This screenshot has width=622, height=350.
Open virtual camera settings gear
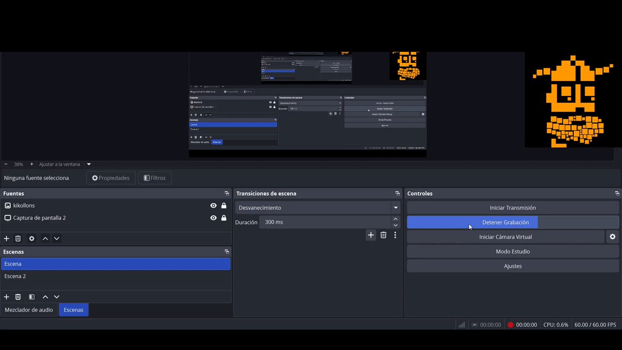[x=612, y=237]
